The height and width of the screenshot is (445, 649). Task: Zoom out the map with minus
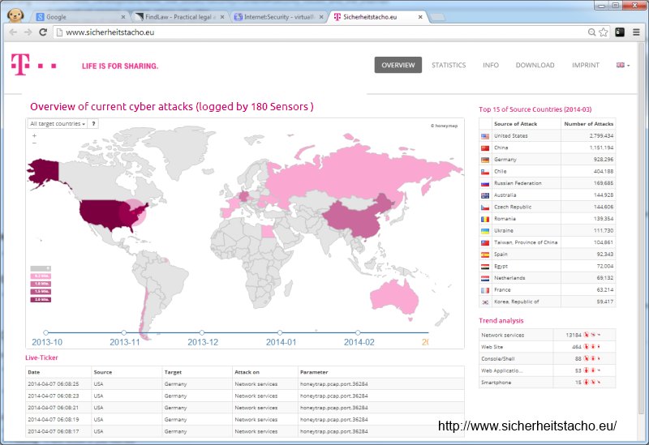click(x=34, y=143)
